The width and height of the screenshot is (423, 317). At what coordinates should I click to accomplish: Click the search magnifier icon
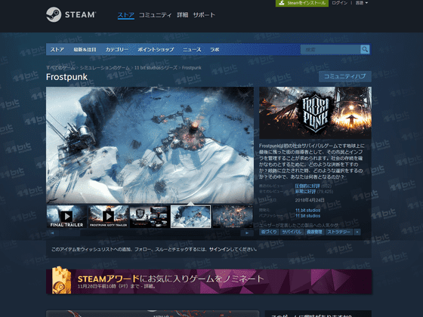[x=365, y=49]
